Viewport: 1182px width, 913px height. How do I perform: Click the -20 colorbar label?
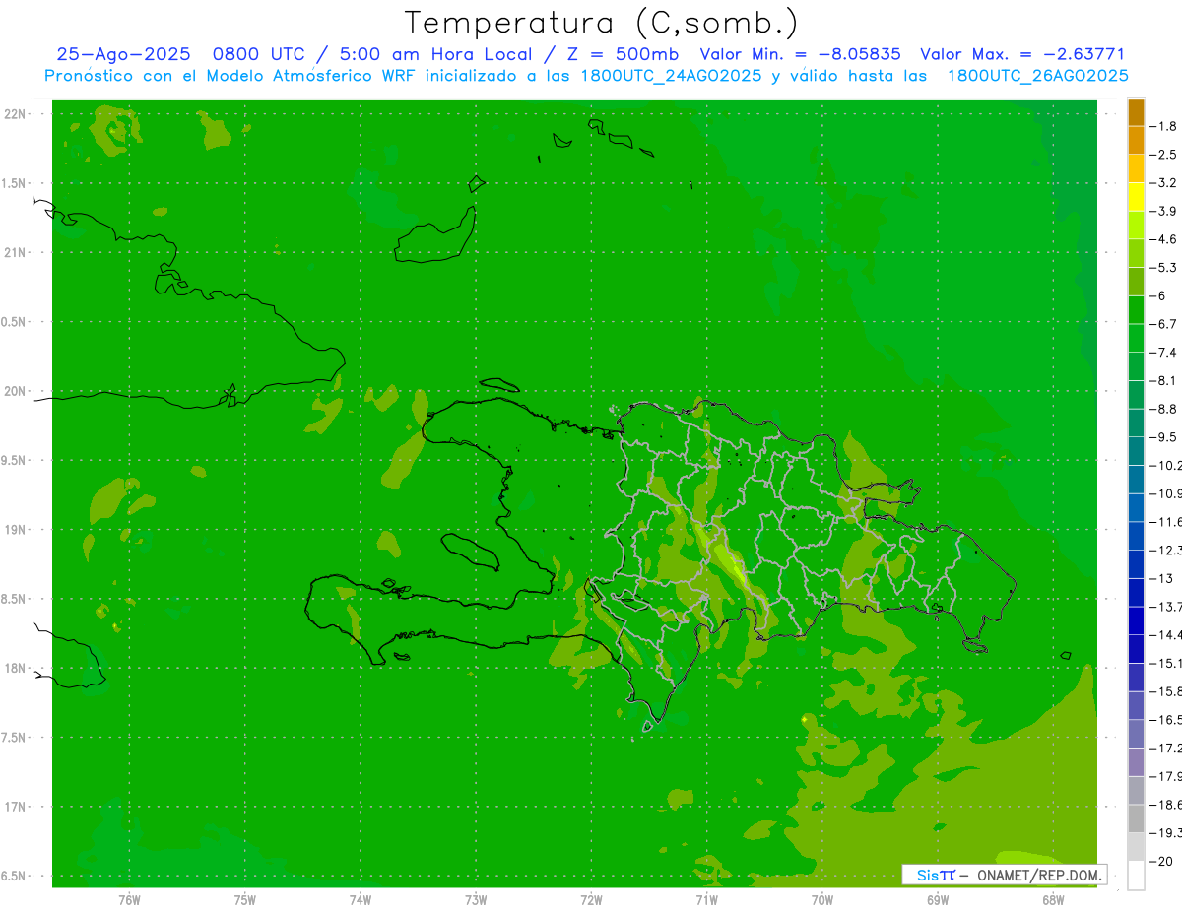(1161, 861)
